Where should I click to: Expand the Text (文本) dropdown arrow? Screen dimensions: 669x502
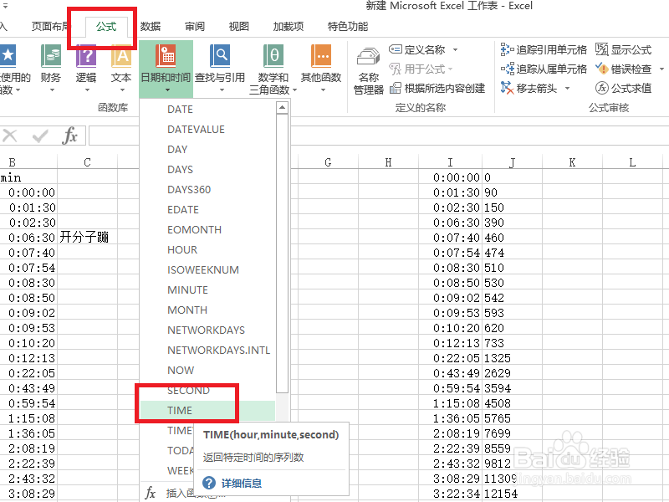122,90
